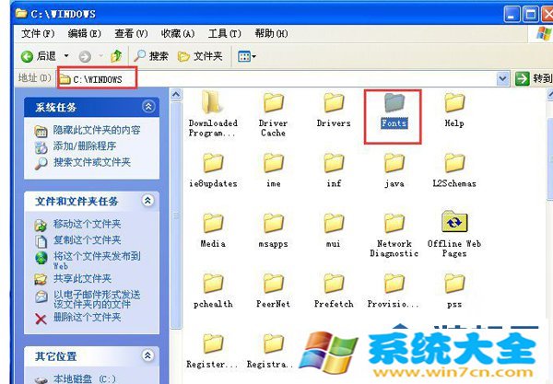Collapse the 其它位置 panel
553x384 pixels.
pos(147,355)
